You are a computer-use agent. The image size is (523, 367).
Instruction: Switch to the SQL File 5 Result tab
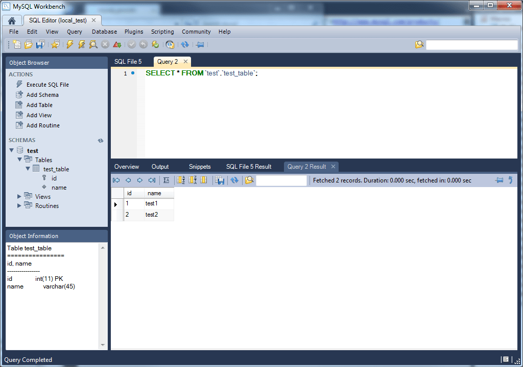click(250, 166)
